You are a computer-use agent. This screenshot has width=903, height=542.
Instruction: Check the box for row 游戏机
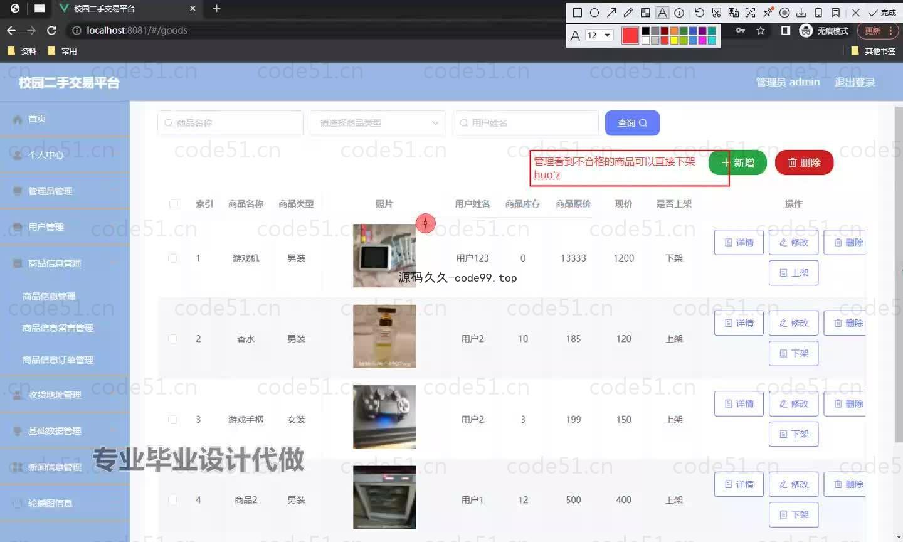pos(172,258)
